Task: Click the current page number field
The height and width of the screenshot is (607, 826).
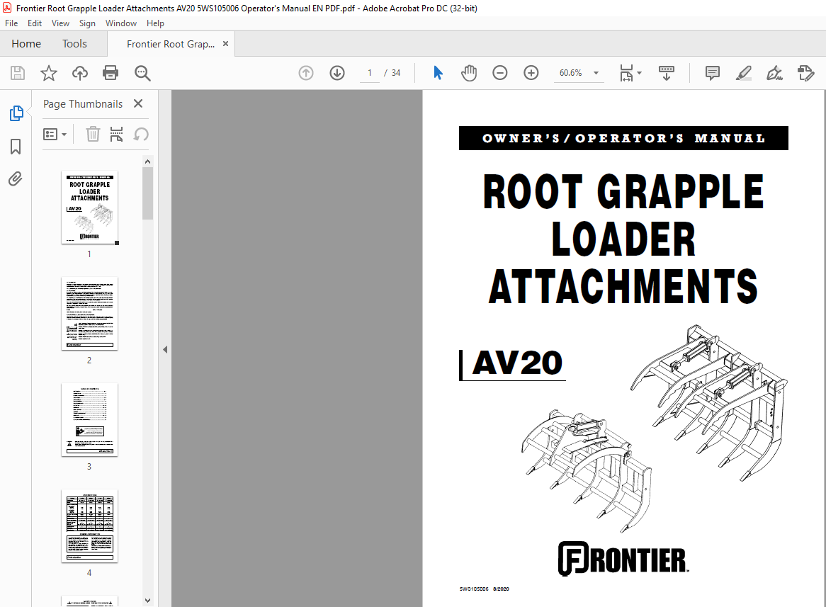Action: point(370,73)
